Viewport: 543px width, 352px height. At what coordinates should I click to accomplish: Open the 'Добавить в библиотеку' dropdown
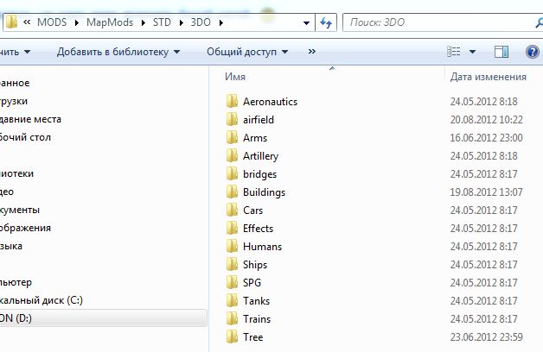point(118,52)
